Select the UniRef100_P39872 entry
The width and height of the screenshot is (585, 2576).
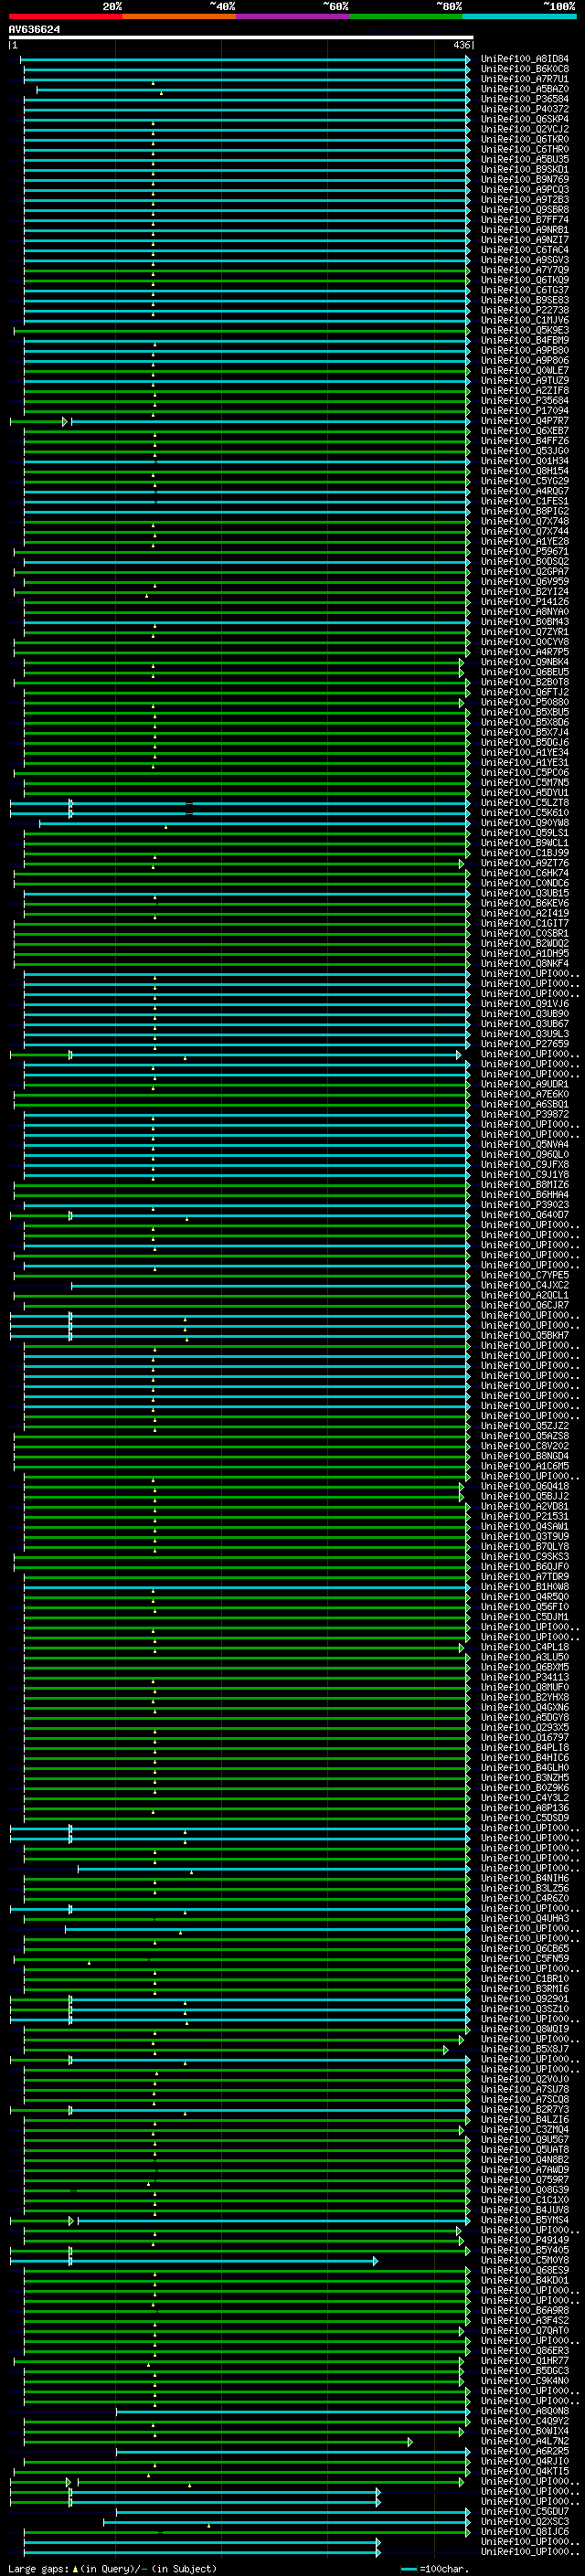click(x=525, y=1114)
